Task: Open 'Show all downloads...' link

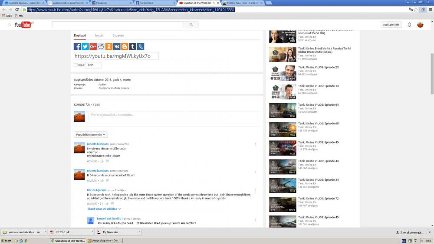Action: (412, 232)
